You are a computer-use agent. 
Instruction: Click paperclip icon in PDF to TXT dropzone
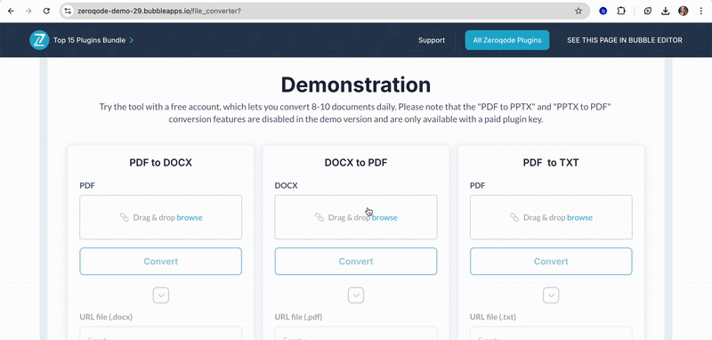(514, 217)
